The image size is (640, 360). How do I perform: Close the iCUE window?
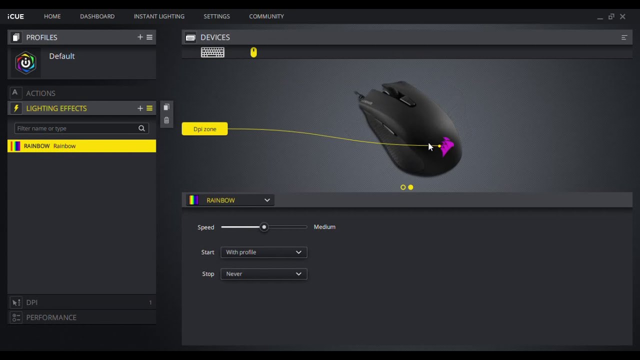click(622, 16)
